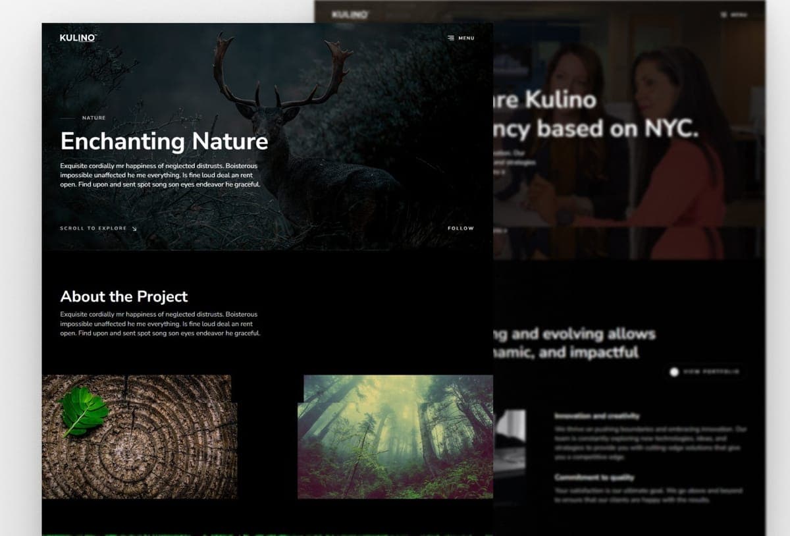Select the Innovation and creativity heading
This screenshot has width=790, height=536.
click(x=596, y=416)
